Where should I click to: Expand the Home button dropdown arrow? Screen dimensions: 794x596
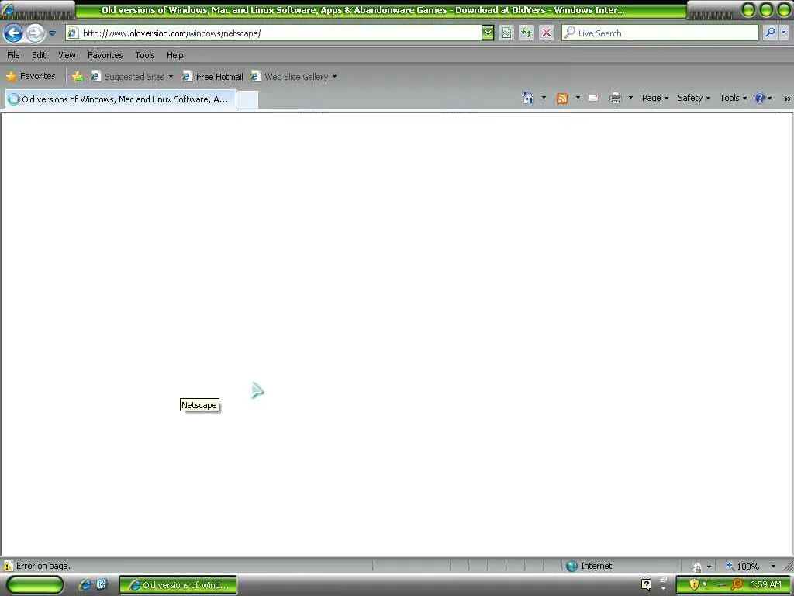click(x=544, y=97)
